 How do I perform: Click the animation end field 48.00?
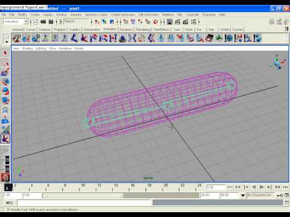pyautogui.click(x=229, y=195)
